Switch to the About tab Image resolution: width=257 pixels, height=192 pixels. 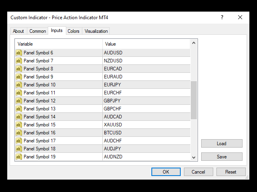(18, 31)
